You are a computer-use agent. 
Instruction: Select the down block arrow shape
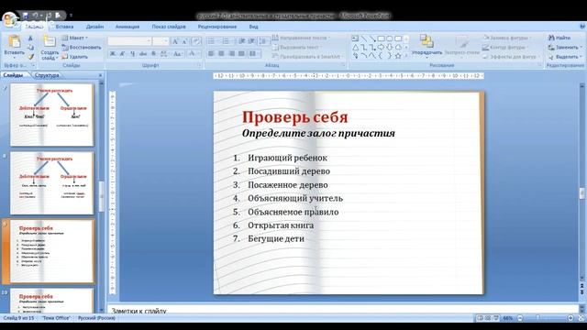coord(389,48)
